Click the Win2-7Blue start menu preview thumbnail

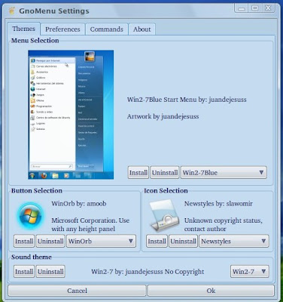tap(71, 115)
